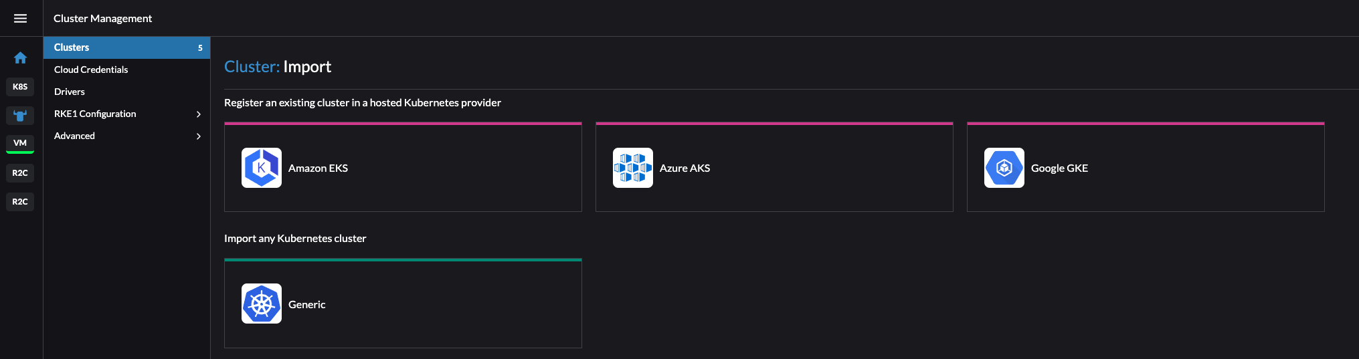Expand the Advanced section chevron
Screen dimensions: 1359x359
(x=199, y=136)
